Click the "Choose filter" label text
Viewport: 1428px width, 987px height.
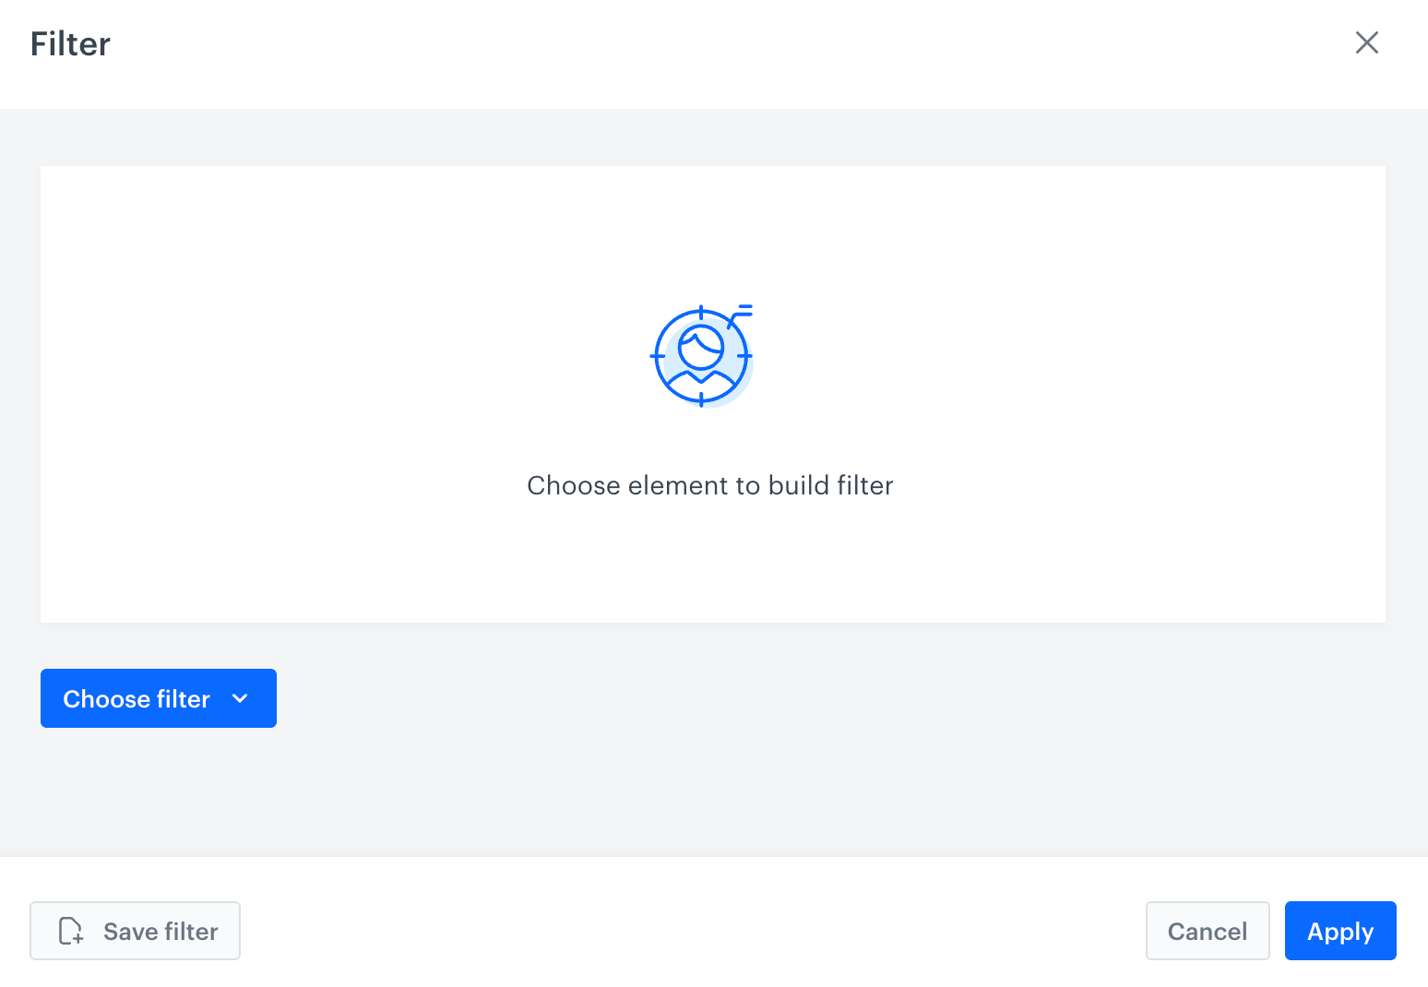[x=137, y=699]
